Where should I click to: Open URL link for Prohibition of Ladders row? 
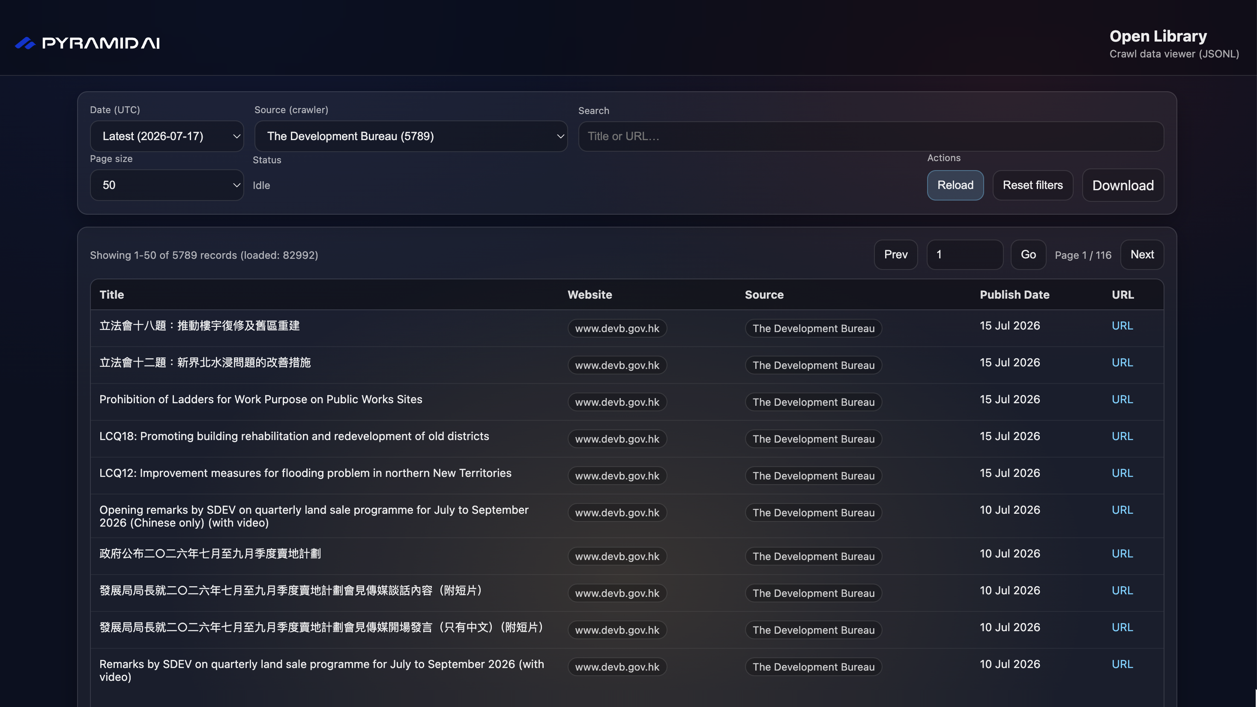pyautogui.click(x=1122, y=399)
